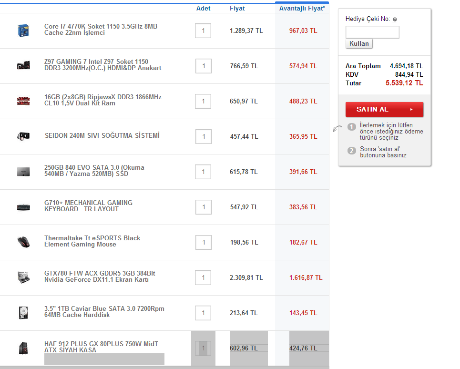
Task: Click the 457,44 TL price
Action: pos(244,136)
